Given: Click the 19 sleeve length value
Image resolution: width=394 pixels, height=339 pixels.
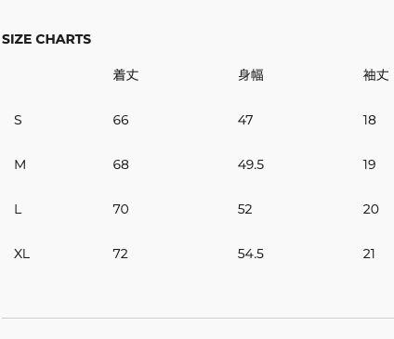Looking at the screenshot, I should [x=370, y=164].
